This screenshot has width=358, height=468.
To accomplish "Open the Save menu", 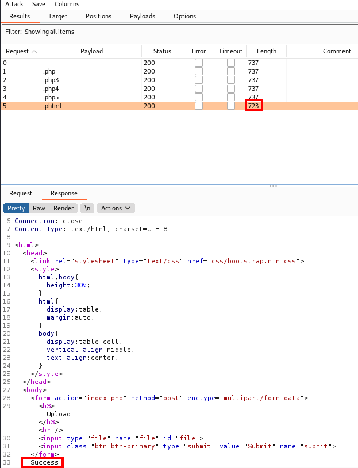I will pyautogui.click(x=39, y=4).
